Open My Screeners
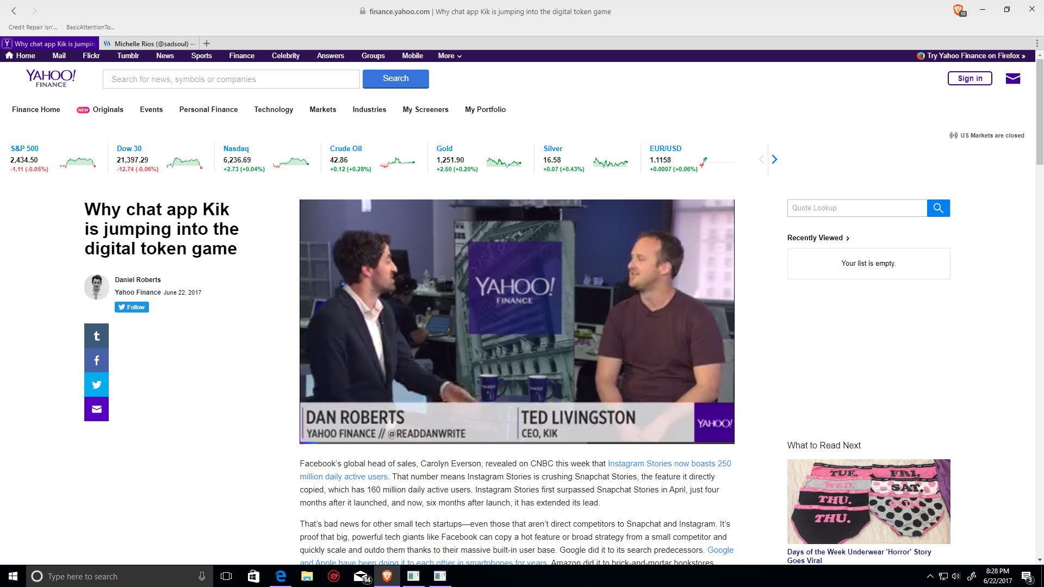1044x587 pixels. tap(425, 109)
